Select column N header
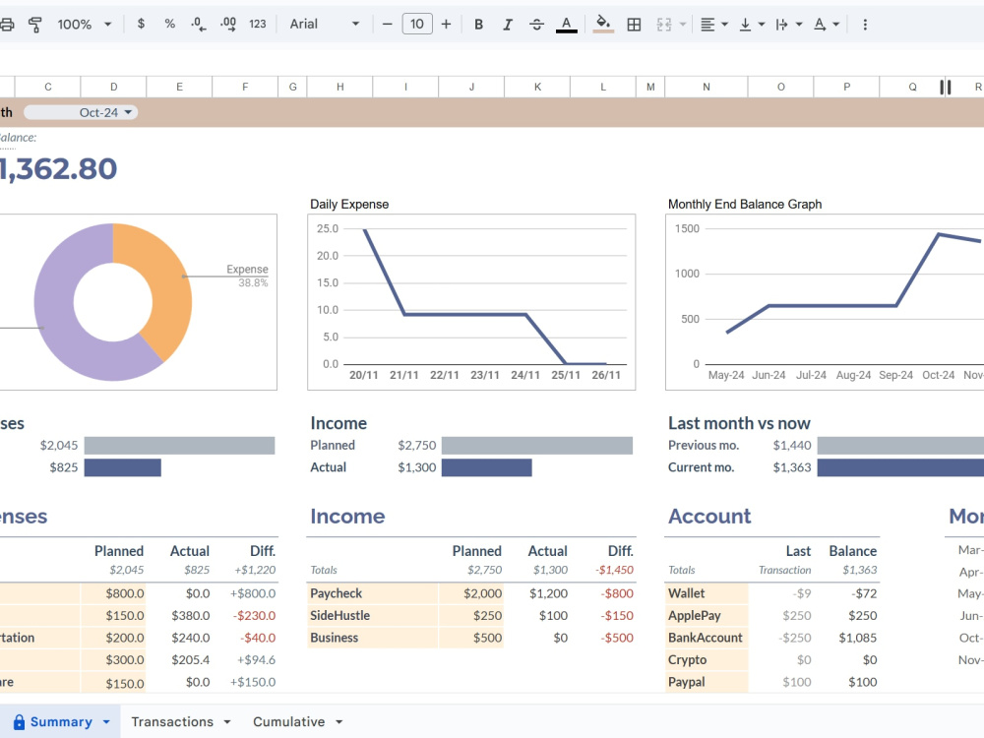 point(706,87)
